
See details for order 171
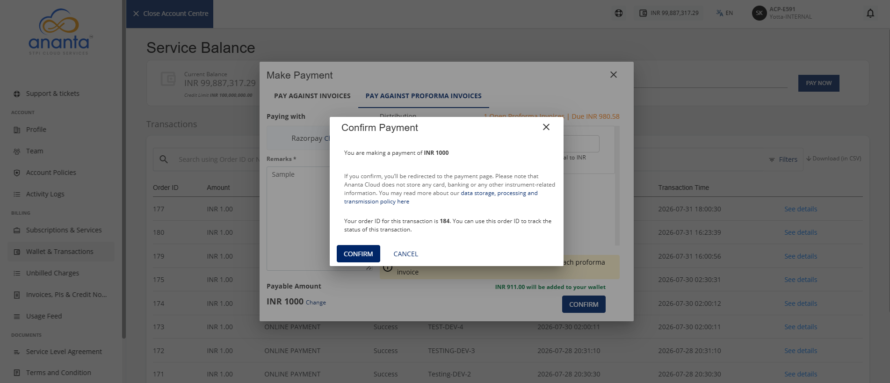pyautogui.click(x=801, y=374)
